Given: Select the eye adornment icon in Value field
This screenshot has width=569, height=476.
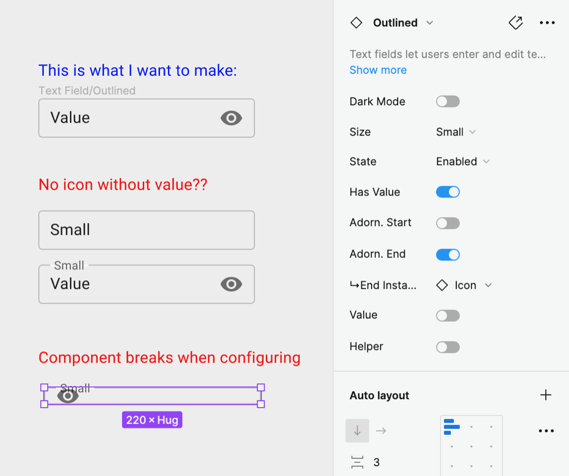Looking at the screenshot, I should click(231, 118).
